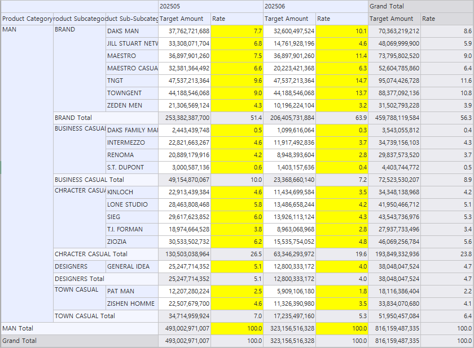Viewport: 474px width, 348px height.
Task: Select the amount cell 14,761,928,196
Action: [x=289, y=43]
